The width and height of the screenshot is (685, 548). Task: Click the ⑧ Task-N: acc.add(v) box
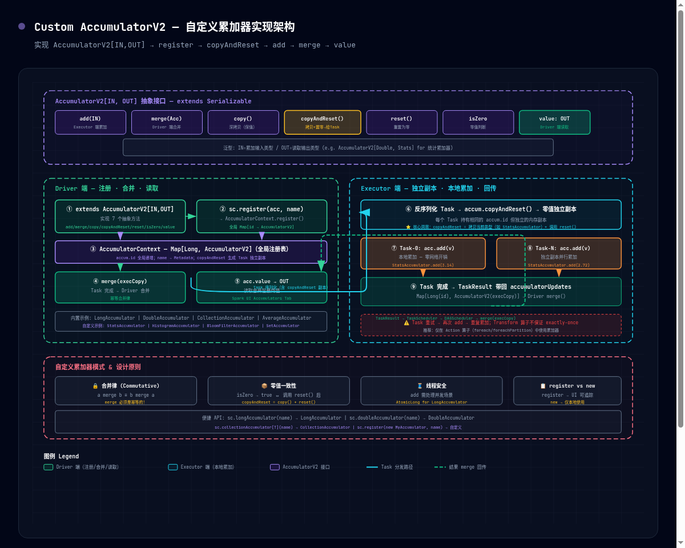(x=559, y=253)
